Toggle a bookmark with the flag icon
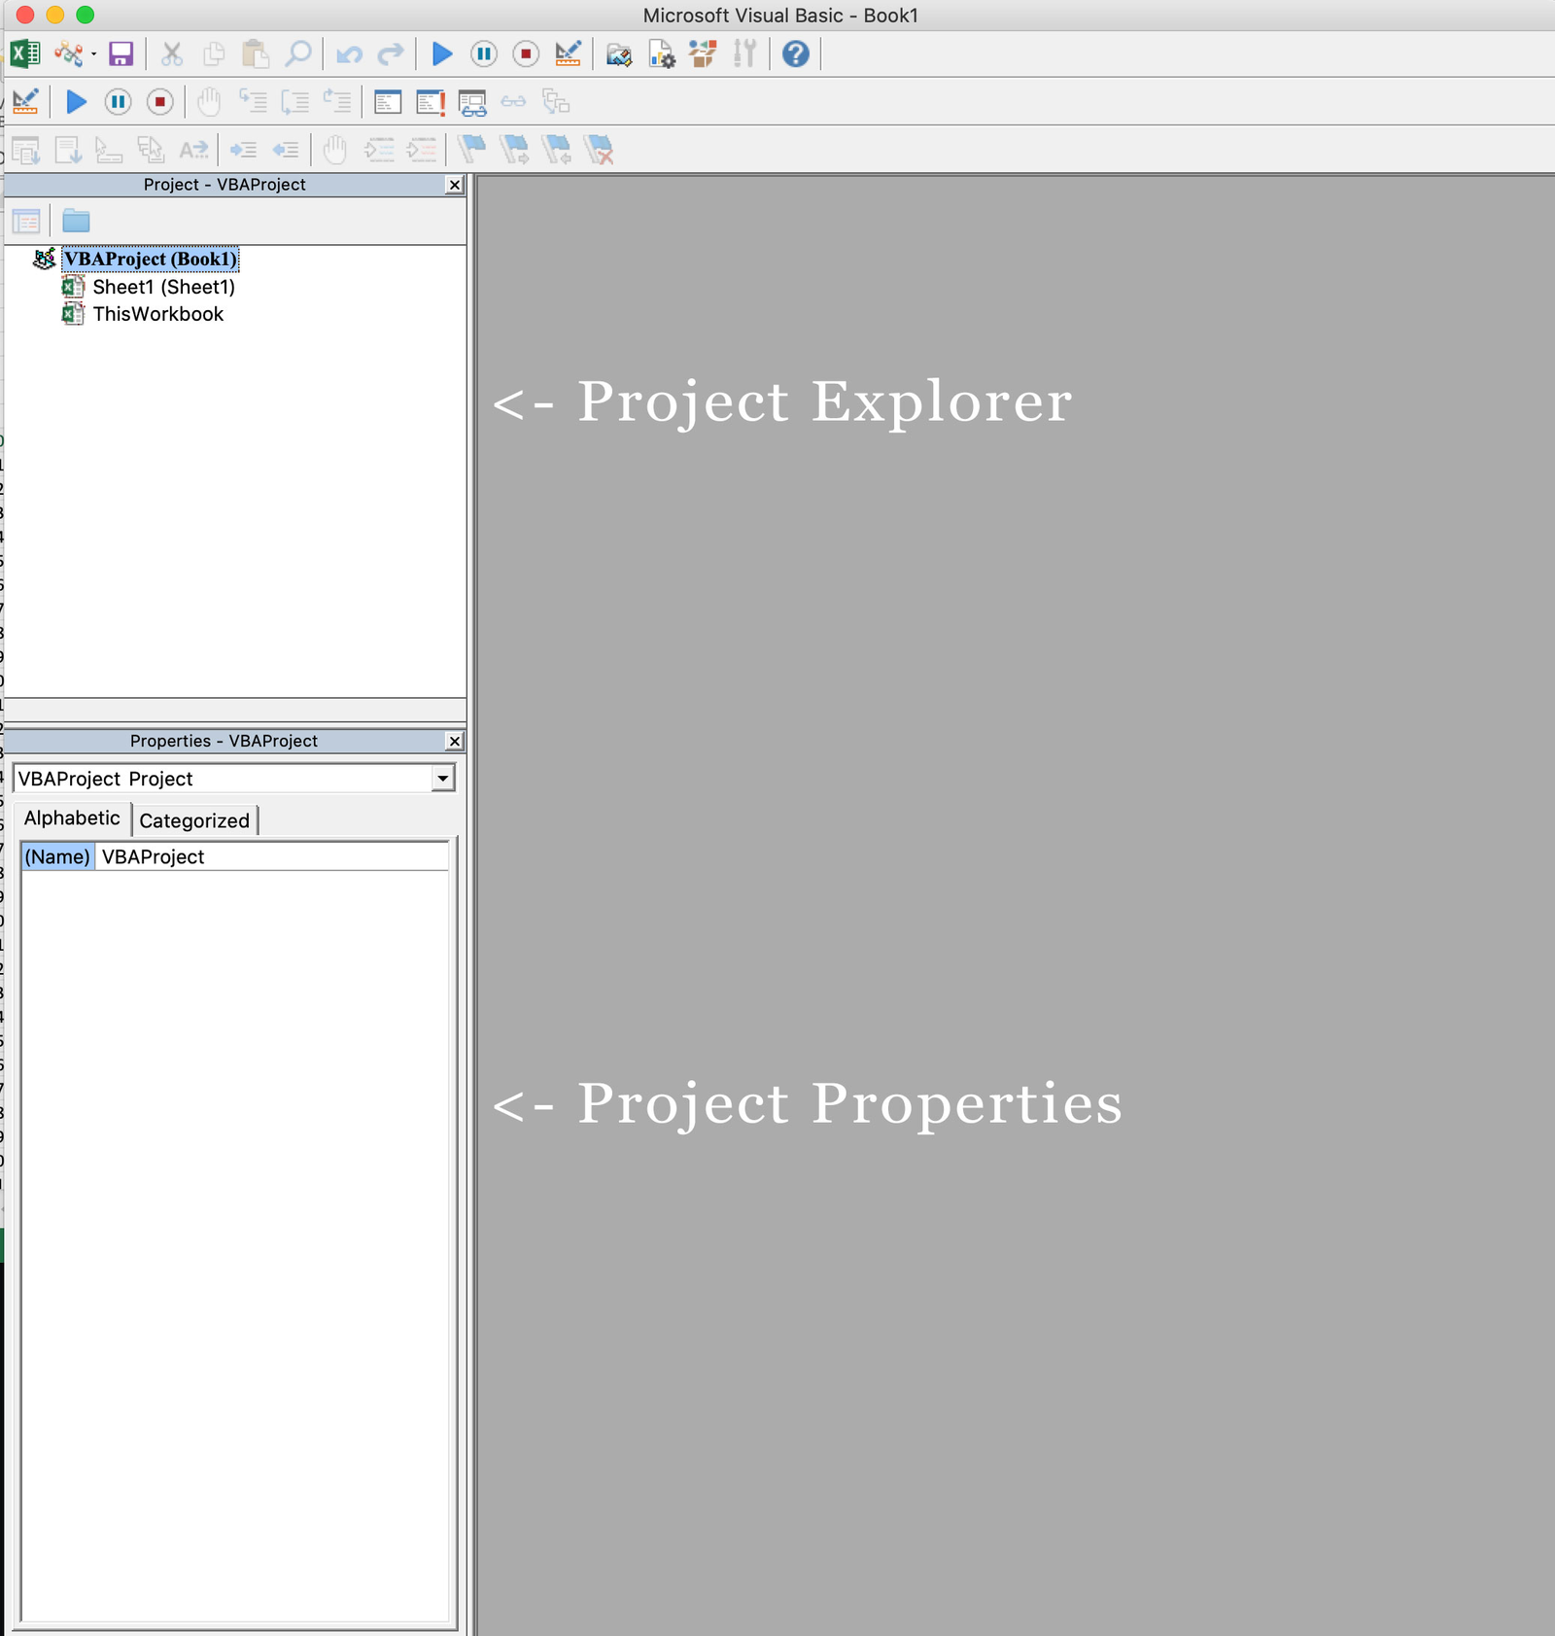This screenshot has width=1555, height=1636. (470, 150)
